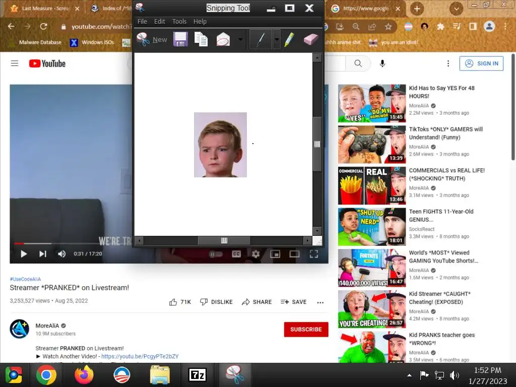Click the DISLIKE button
The width and height of the screenshot is (516, 387).
(216, 302)
